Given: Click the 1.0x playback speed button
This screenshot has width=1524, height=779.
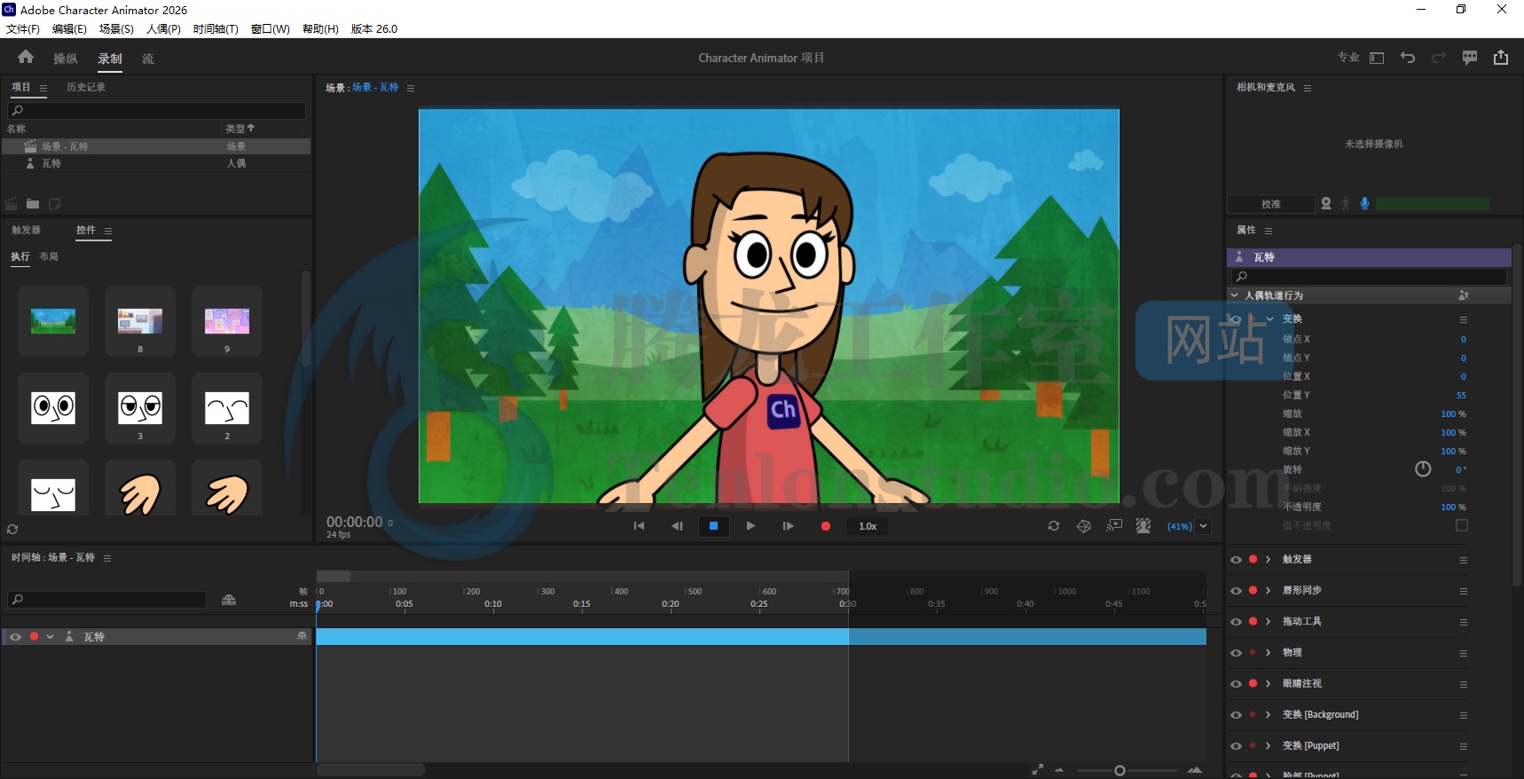Looking at the screenshot, I should tap(868, 526).
